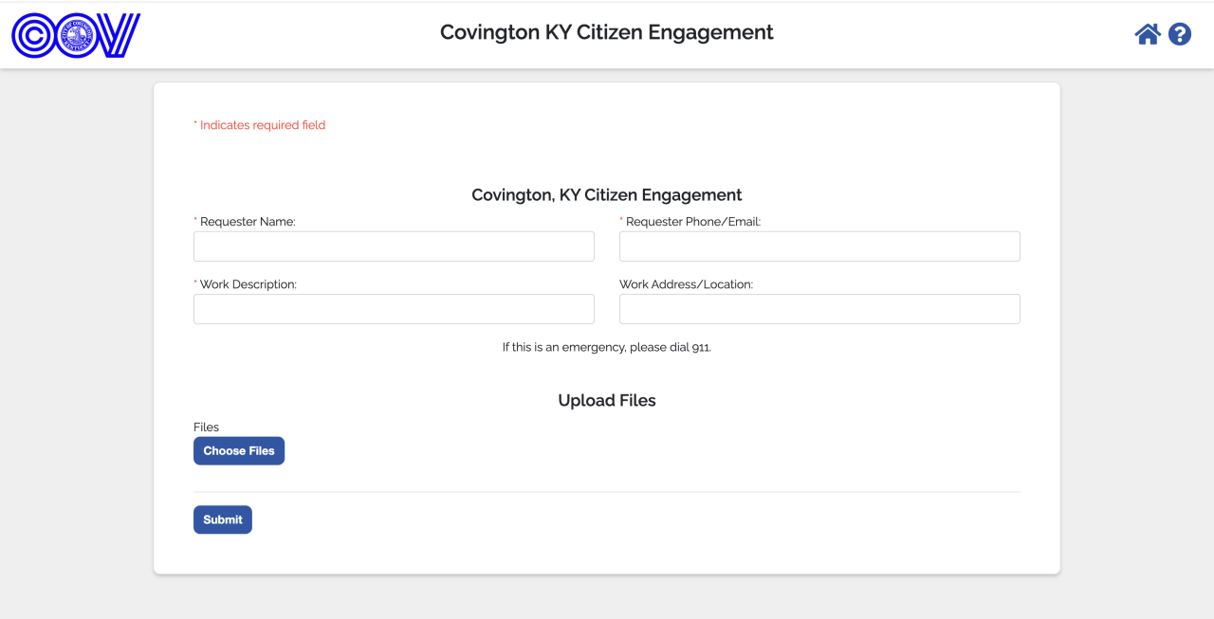Click the emergency dial 911 notice text
The height and width of the screenshot is (619, 1214).
[x=606, y=347]
